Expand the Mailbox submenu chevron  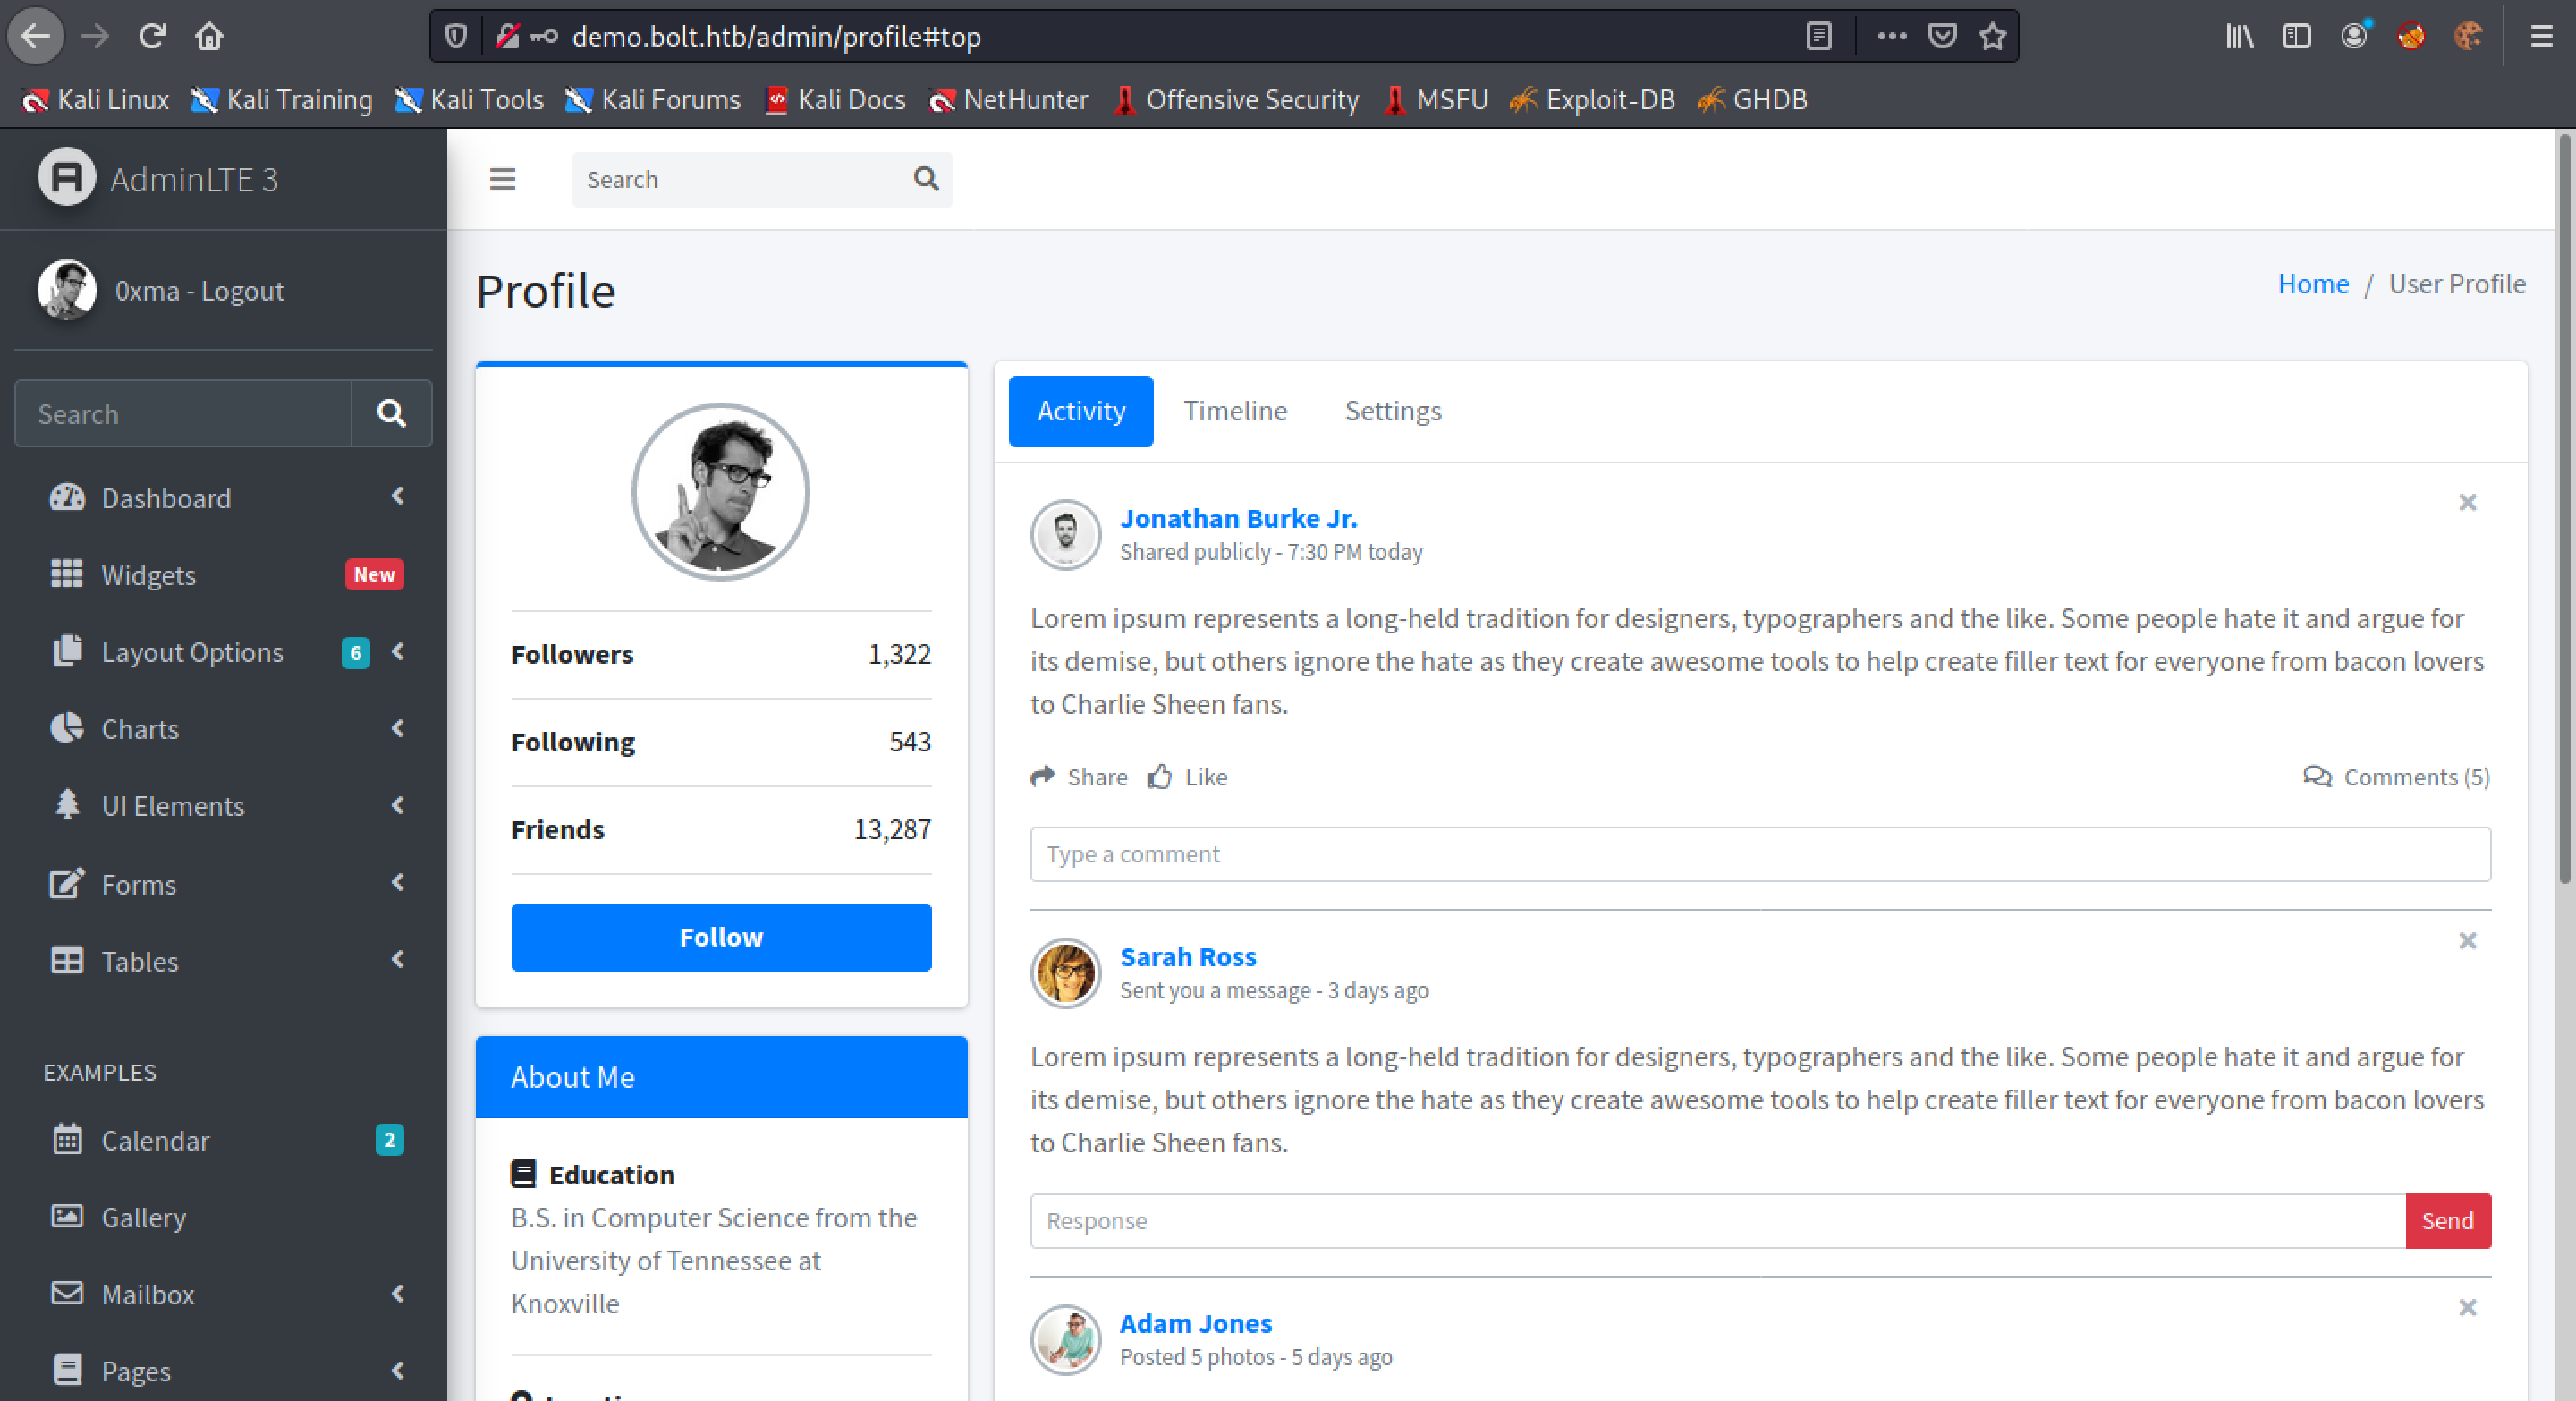398,1293
